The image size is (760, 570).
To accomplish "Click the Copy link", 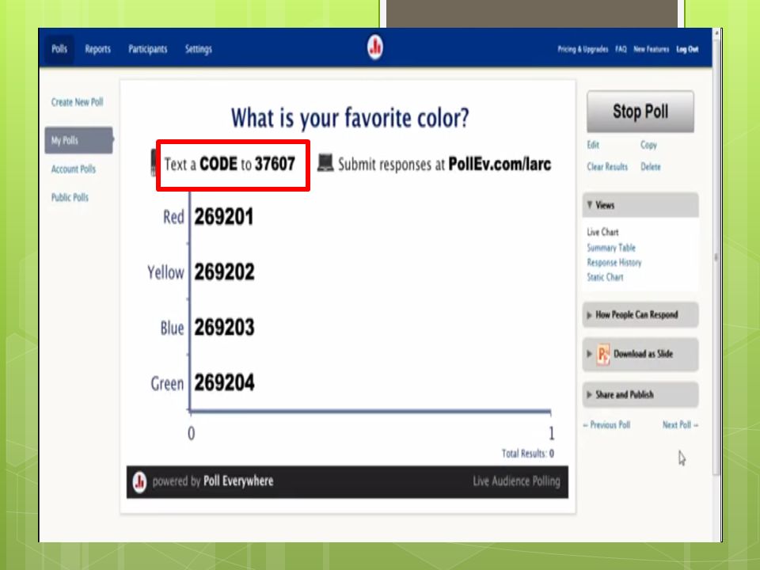I will pos(648,145).
